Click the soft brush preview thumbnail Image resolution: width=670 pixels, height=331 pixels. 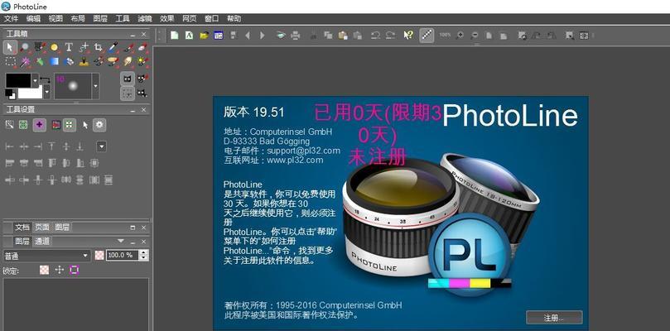tap(73, 86)
